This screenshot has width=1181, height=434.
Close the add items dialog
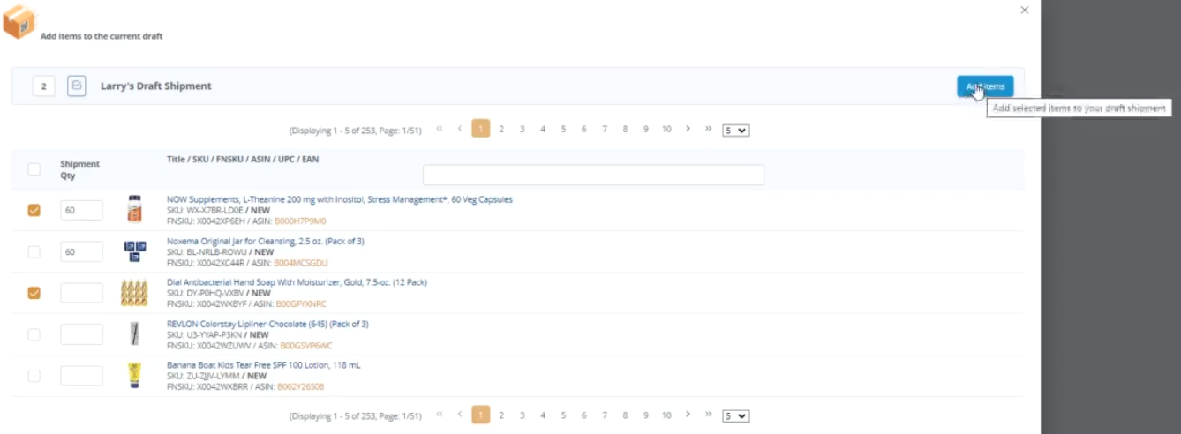1024,10
